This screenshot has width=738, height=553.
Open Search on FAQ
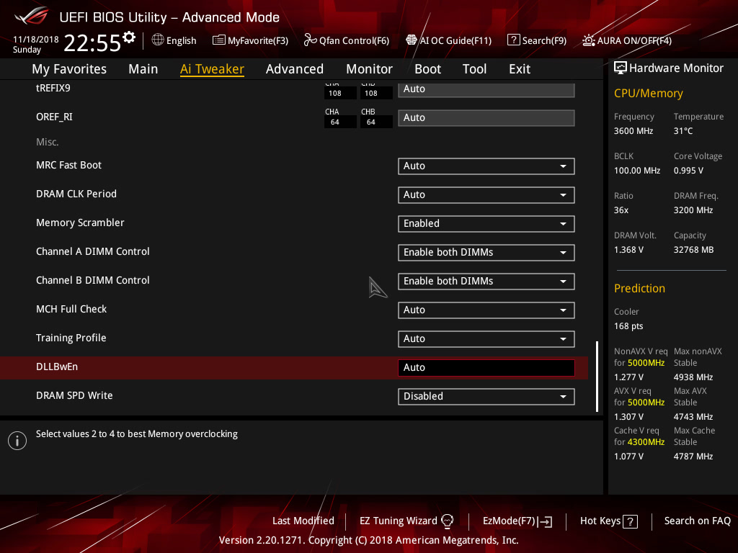pyautogui.click(x=697, y=521)
